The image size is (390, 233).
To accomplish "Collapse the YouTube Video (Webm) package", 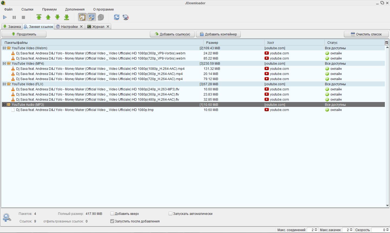I will point(4,48).
